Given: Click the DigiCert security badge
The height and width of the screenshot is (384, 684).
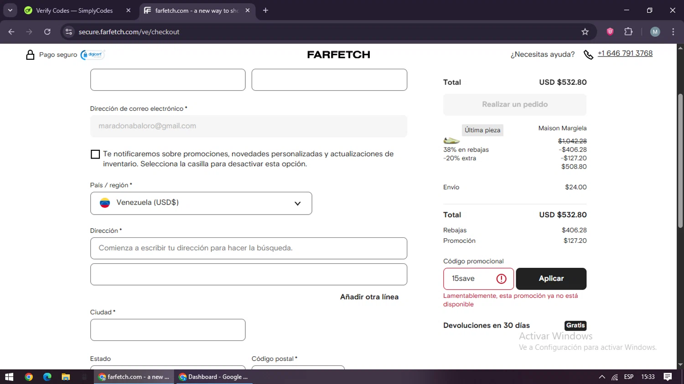Looking at the screenshot, I should click(93, 55).
